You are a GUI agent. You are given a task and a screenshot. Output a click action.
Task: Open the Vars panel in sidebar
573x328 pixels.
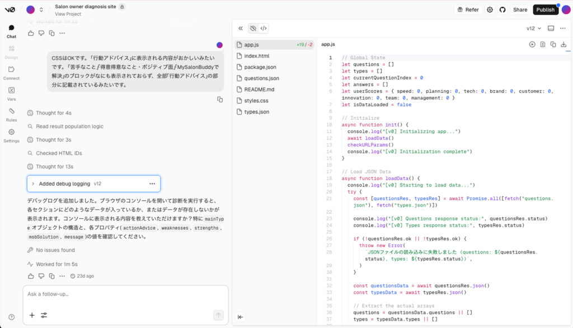(11, 93)
